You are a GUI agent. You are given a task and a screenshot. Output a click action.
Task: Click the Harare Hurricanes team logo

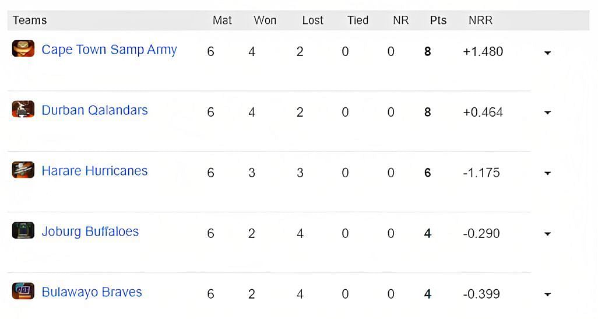tap(23, 170)
